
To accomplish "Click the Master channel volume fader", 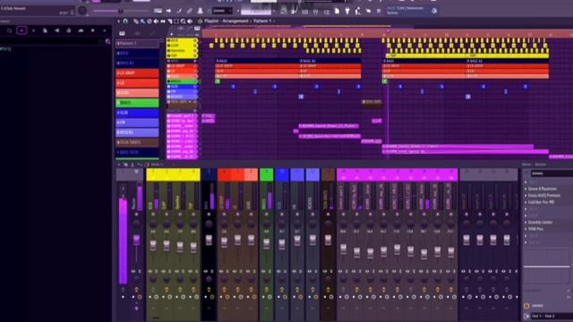I will point(136,240).
